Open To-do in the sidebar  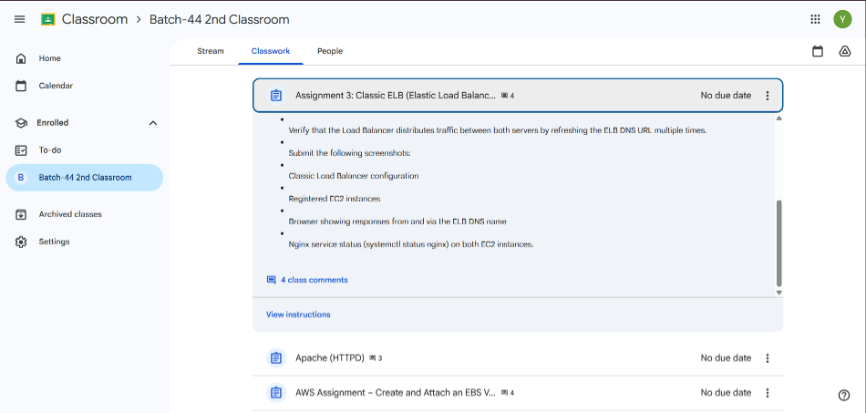pos(85,150)
